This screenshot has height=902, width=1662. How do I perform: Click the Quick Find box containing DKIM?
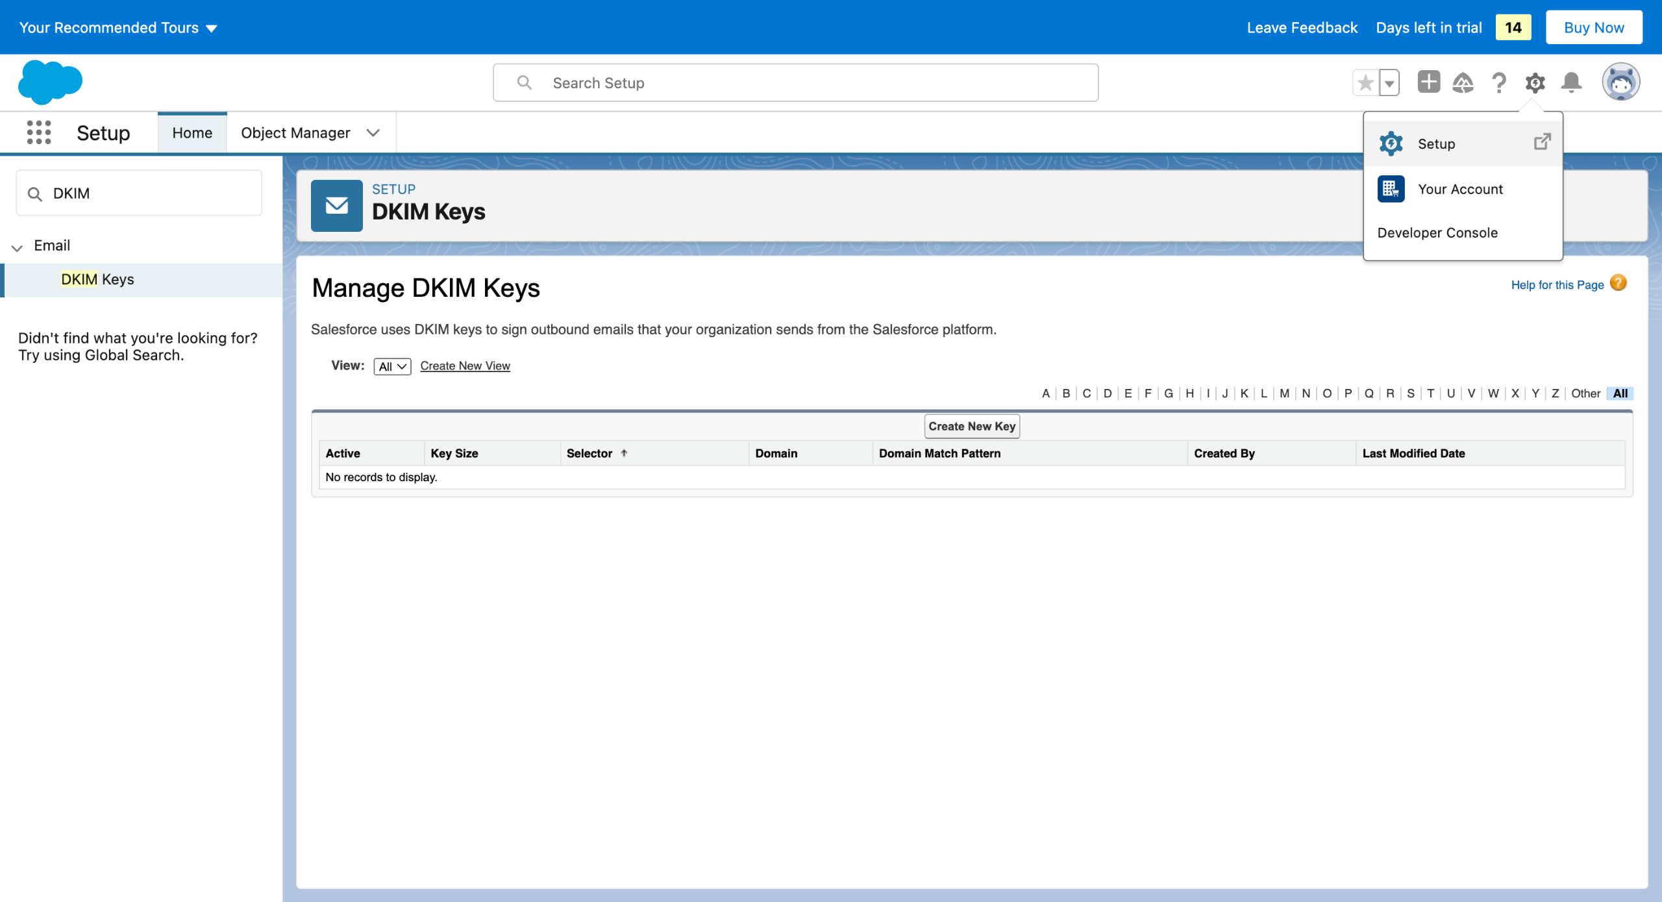point(139,193)
